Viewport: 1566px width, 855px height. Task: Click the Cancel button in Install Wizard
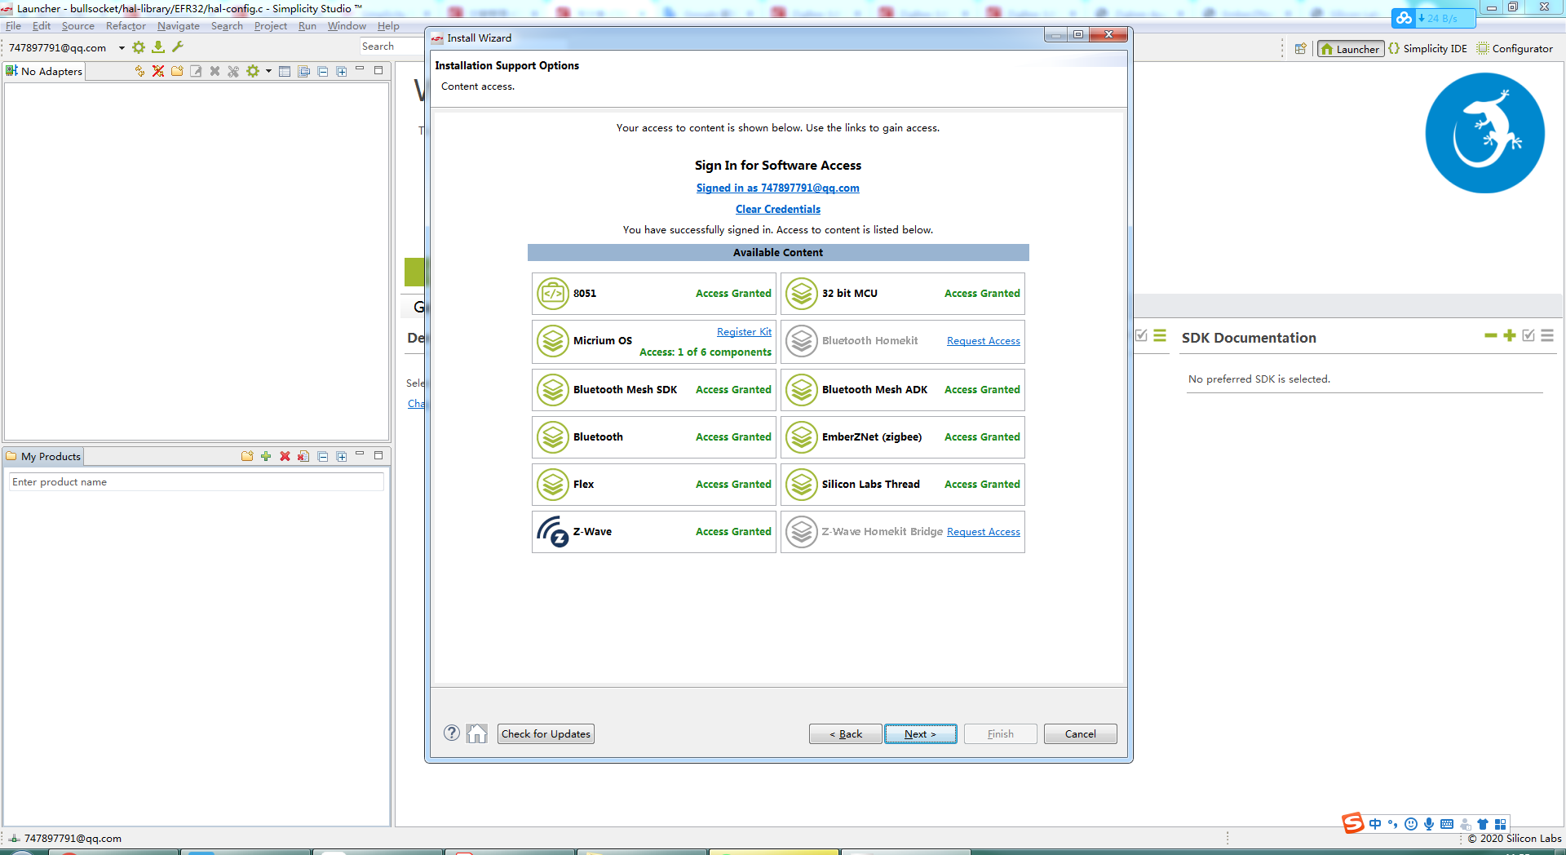coord(1080,734)
